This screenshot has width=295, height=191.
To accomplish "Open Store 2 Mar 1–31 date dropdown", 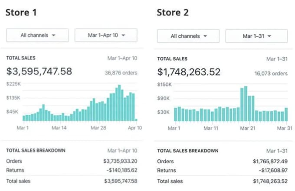I will pyautogui.click(x=256, y=36).
